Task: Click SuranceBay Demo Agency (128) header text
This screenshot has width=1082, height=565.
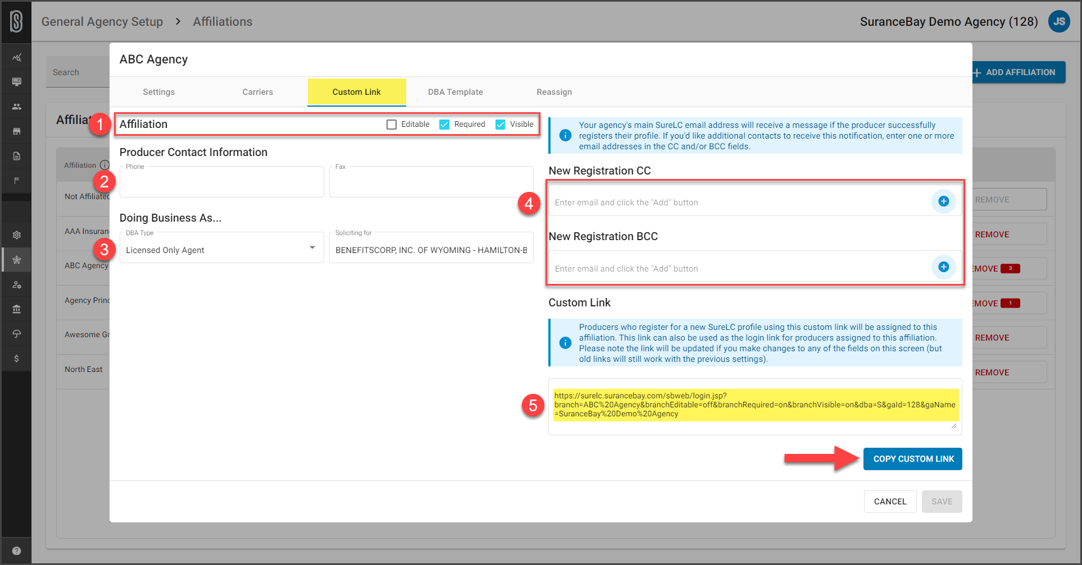Action: [x=949, y=21]
